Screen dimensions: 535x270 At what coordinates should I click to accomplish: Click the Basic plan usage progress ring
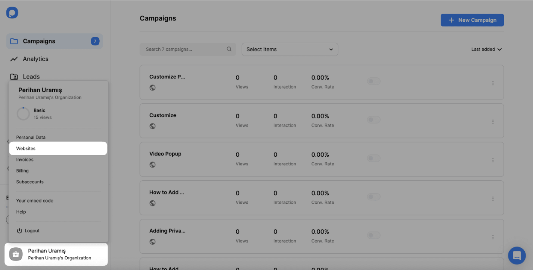[x=23, y=114]
